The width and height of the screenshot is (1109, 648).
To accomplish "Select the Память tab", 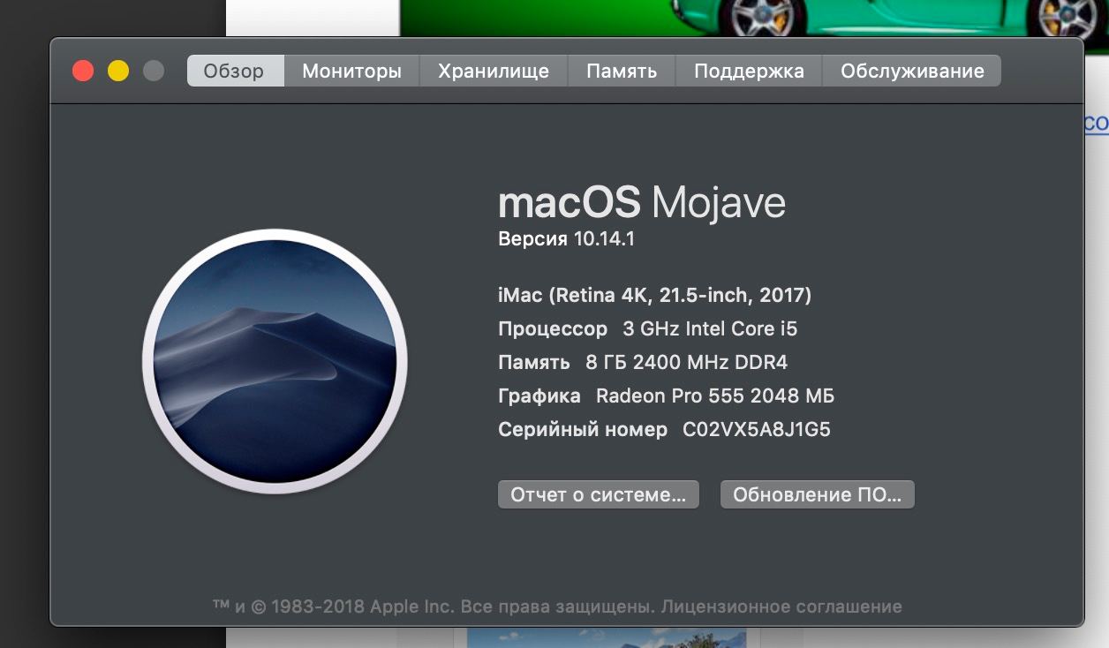I will point(622,71).
